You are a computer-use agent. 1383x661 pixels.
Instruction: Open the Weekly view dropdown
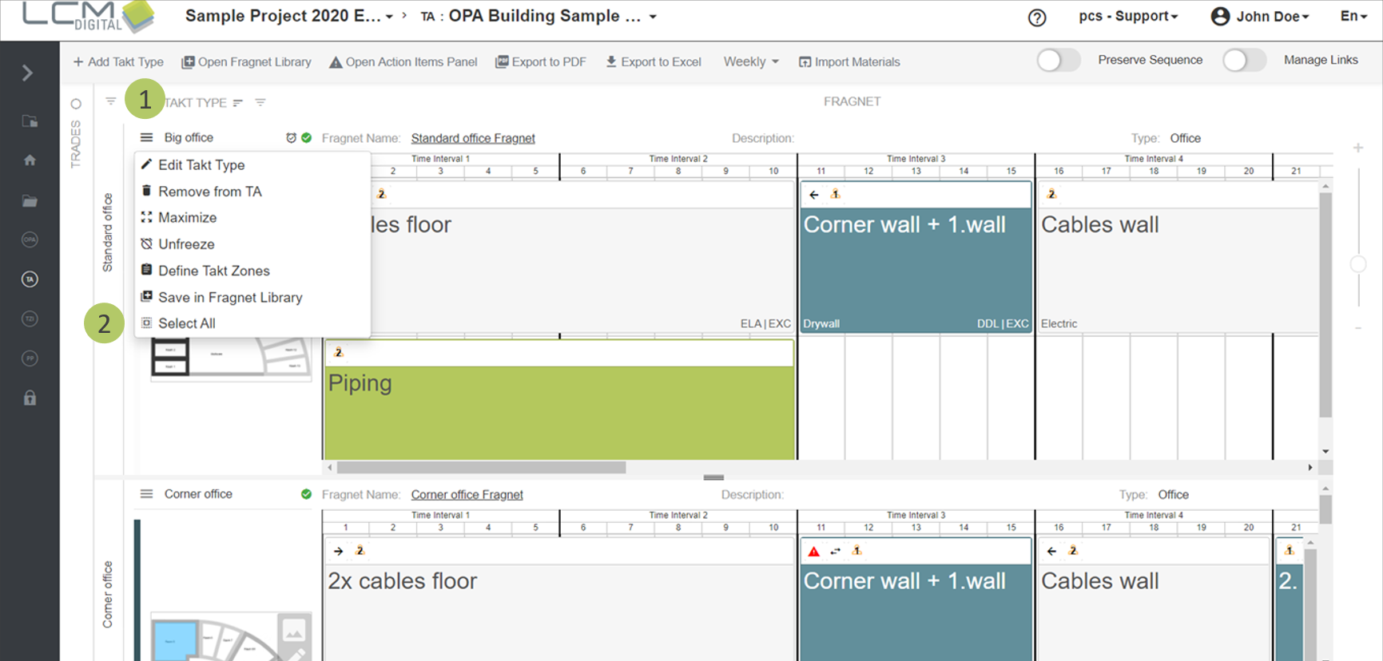pyautogui.click(x=750, y=61)
